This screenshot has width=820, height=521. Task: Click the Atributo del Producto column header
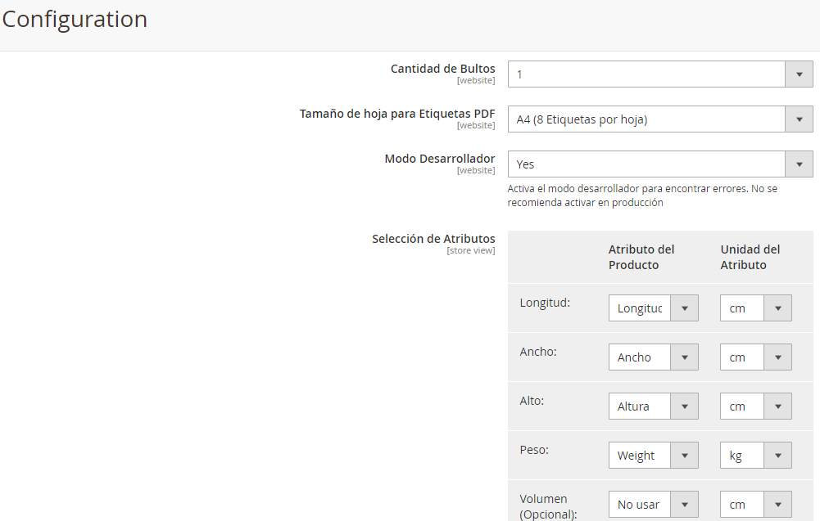tap(641, 257)
